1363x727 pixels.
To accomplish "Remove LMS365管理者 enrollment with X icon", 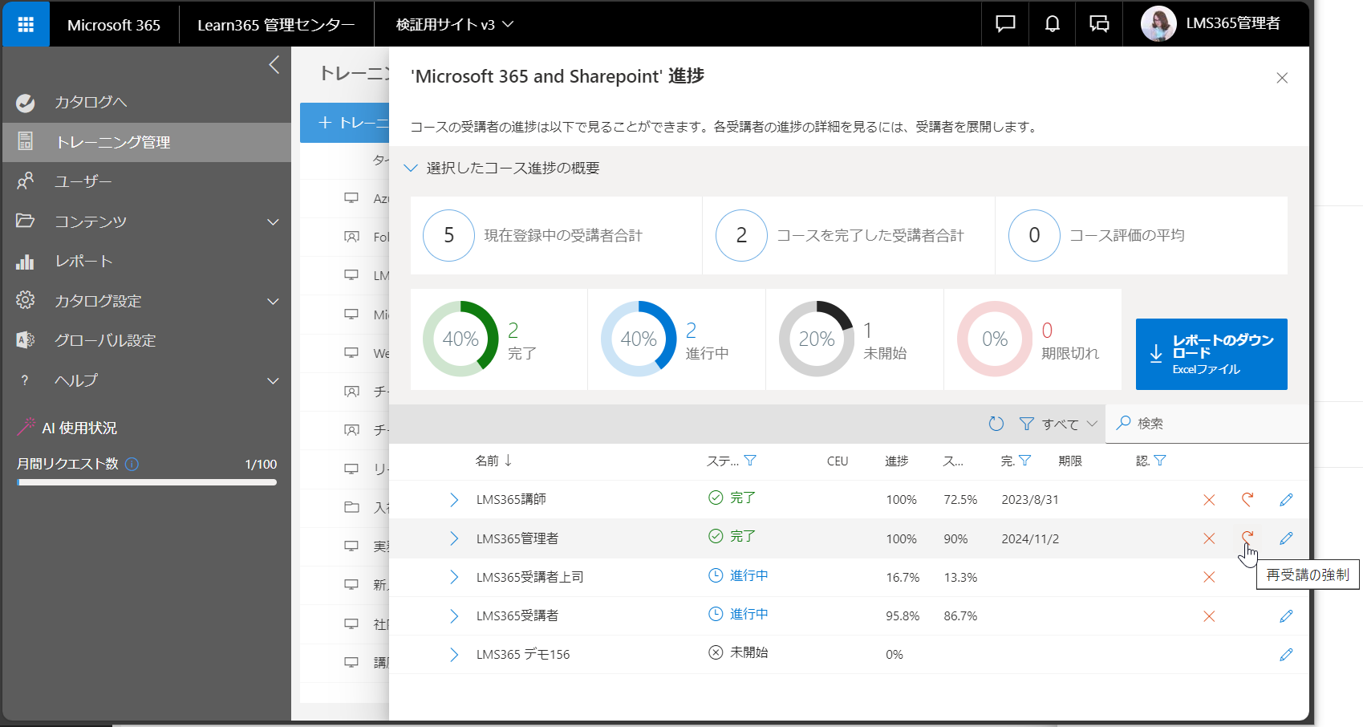I will (1209, 538).
